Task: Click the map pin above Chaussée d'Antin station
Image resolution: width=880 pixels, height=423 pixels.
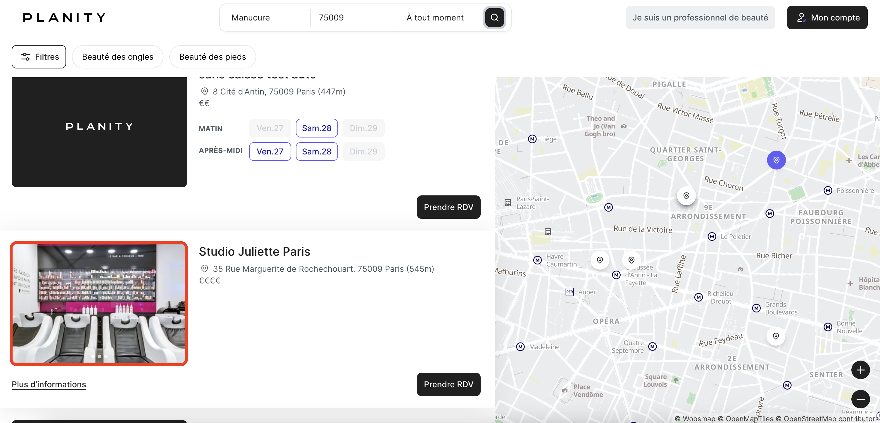Action: point(631,260)
